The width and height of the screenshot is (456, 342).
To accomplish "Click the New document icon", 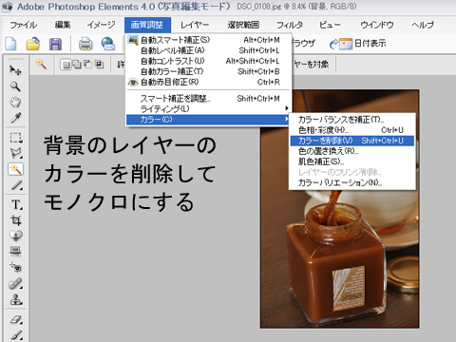I will (10, 44).
